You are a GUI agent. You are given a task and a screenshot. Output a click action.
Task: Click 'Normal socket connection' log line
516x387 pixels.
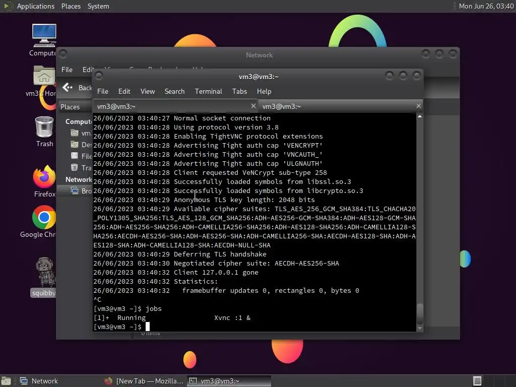[181, 118]
